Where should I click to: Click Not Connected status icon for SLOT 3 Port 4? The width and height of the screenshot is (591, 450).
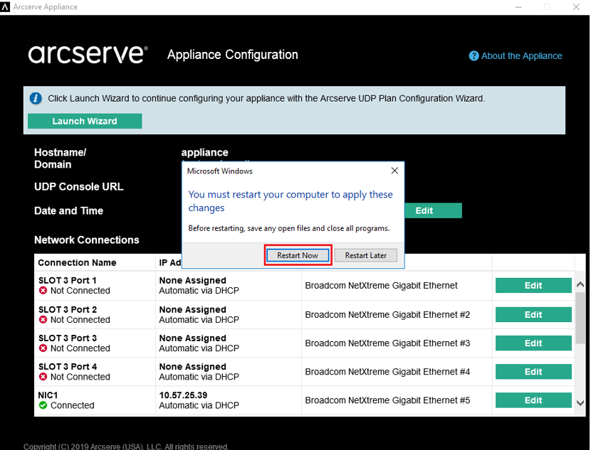point(43,377)
